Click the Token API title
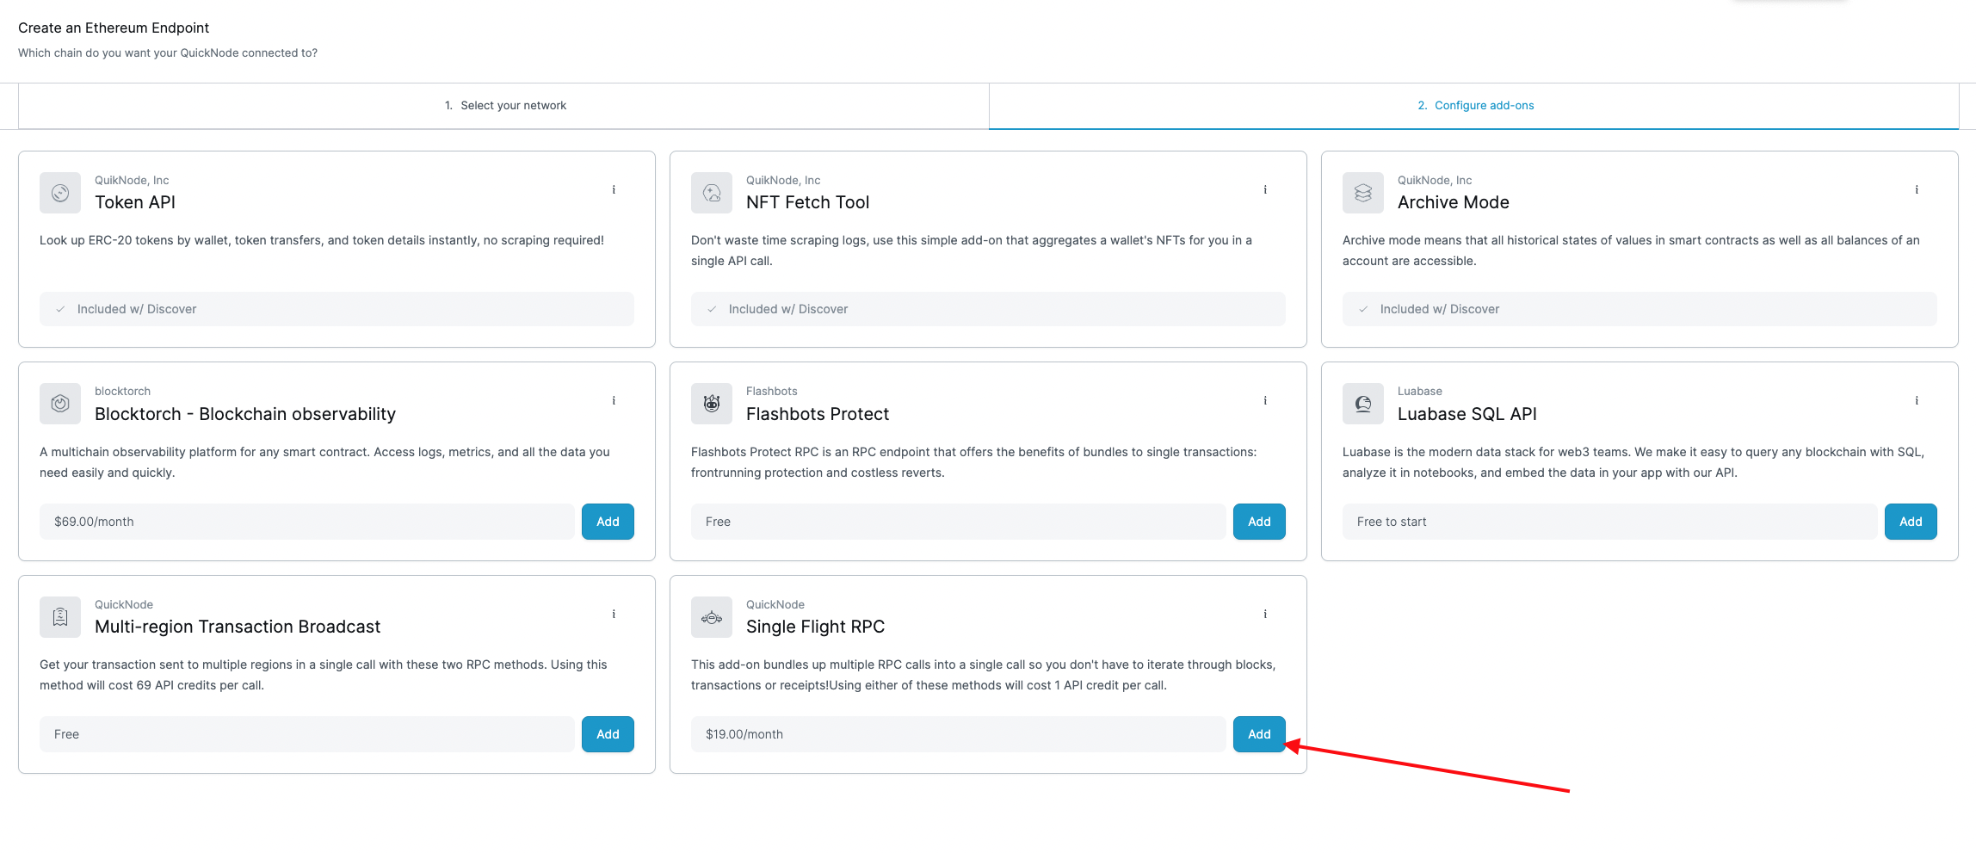The image size is (1976, 853). tap(135, 202)
